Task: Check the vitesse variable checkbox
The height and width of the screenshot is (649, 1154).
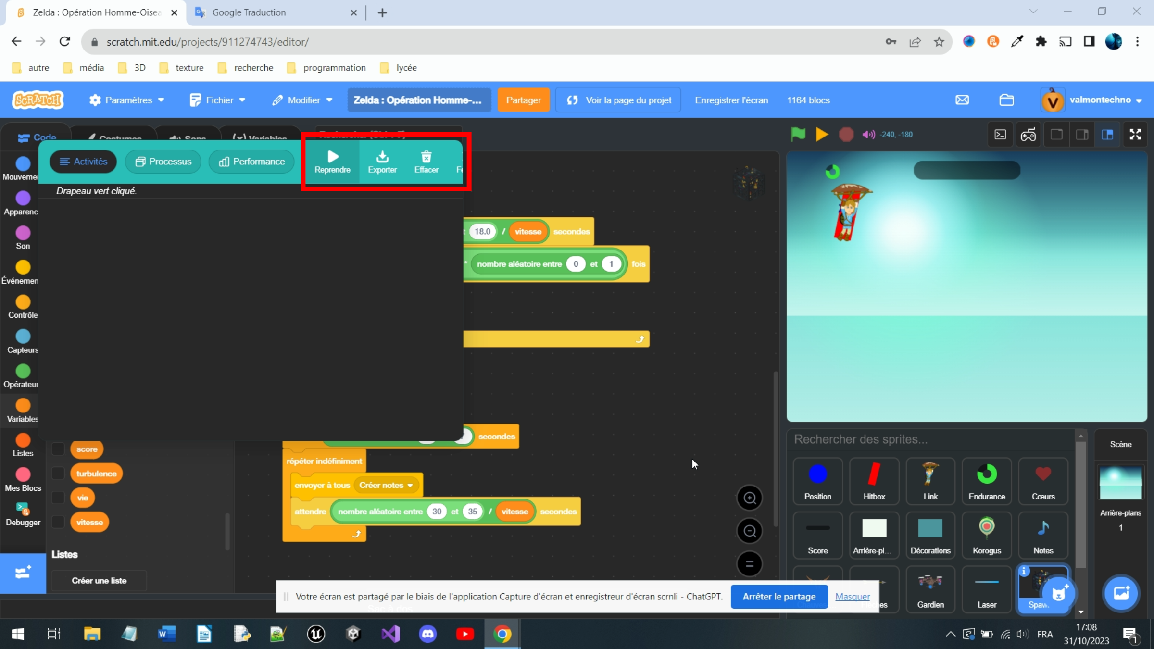Action: (58, 522)
